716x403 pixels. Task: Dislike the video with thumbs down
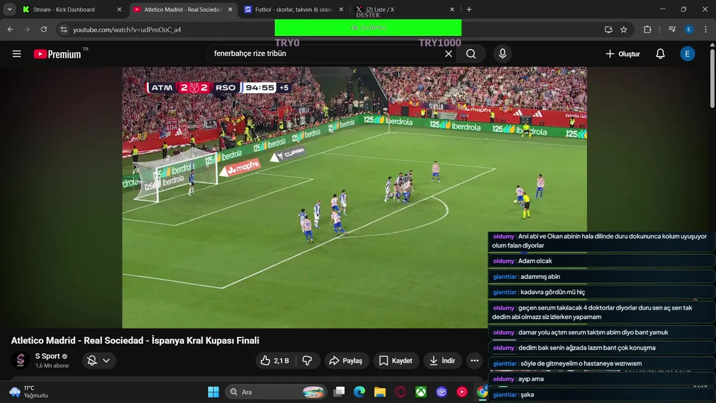tap(307, 361)
